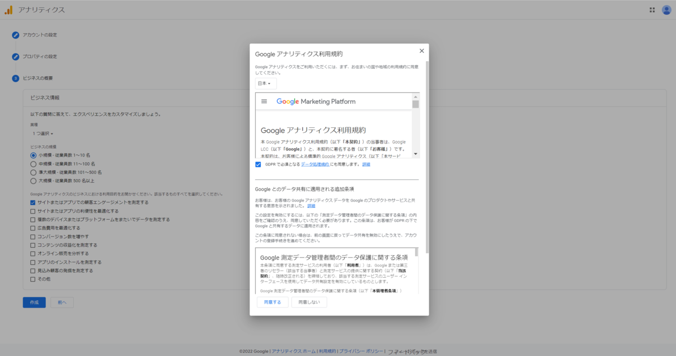
Task: Check 複数のデバイスまたはプラットフォーム option
Action: point(33,219)
